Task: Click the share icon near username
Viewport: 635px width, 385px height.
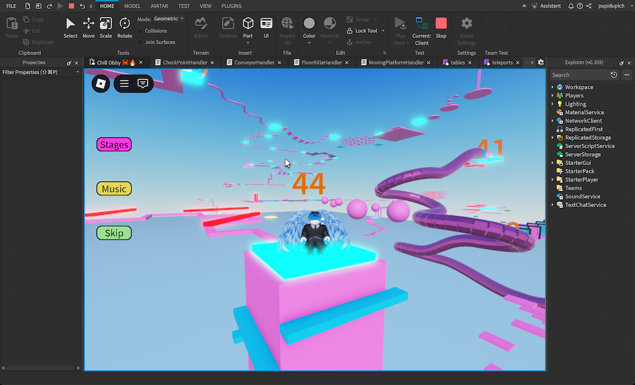Action: pos(589,6)
